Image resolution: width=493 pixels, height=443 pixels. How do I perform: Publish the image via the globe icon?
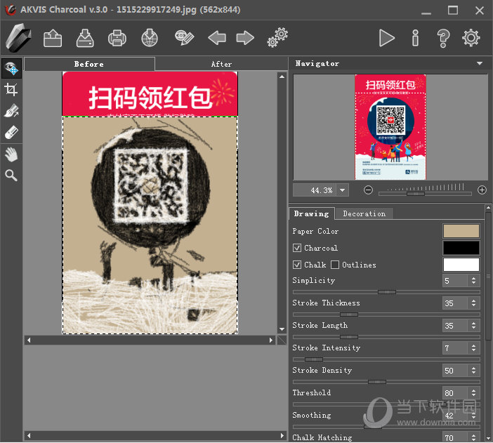pyautogui.click(x=150, y=38)
